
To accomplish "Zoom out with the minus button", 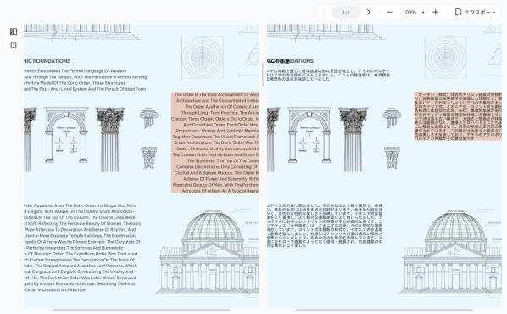I will 390,12.
